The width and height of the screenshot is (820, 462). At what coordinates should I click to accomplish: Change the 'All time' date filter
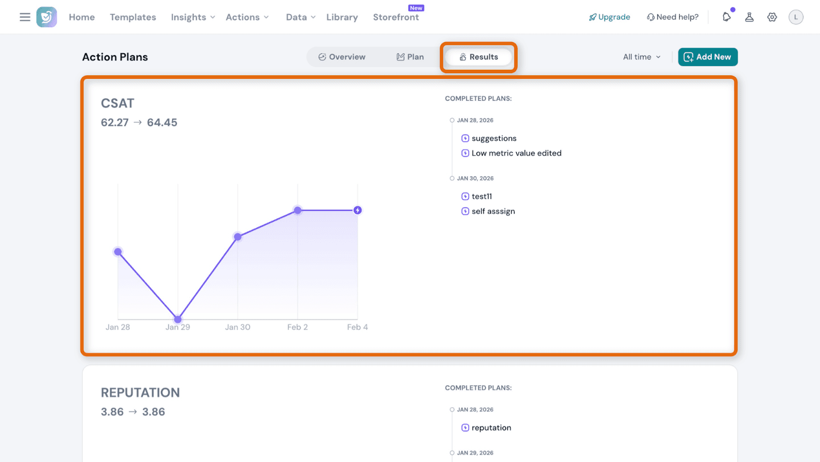click(642, 57)
